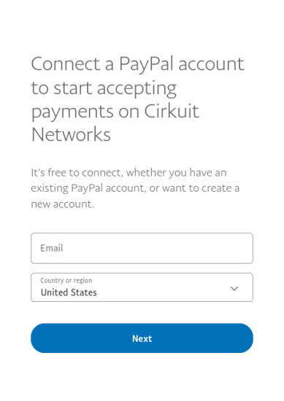Click the 'Connect a PayPal account' heading line
This screenshot has width=284, height=401.
pos(137,63)
